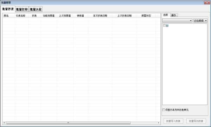Expand the empty combo box beside 已住房间

click(x=177, y=21)
